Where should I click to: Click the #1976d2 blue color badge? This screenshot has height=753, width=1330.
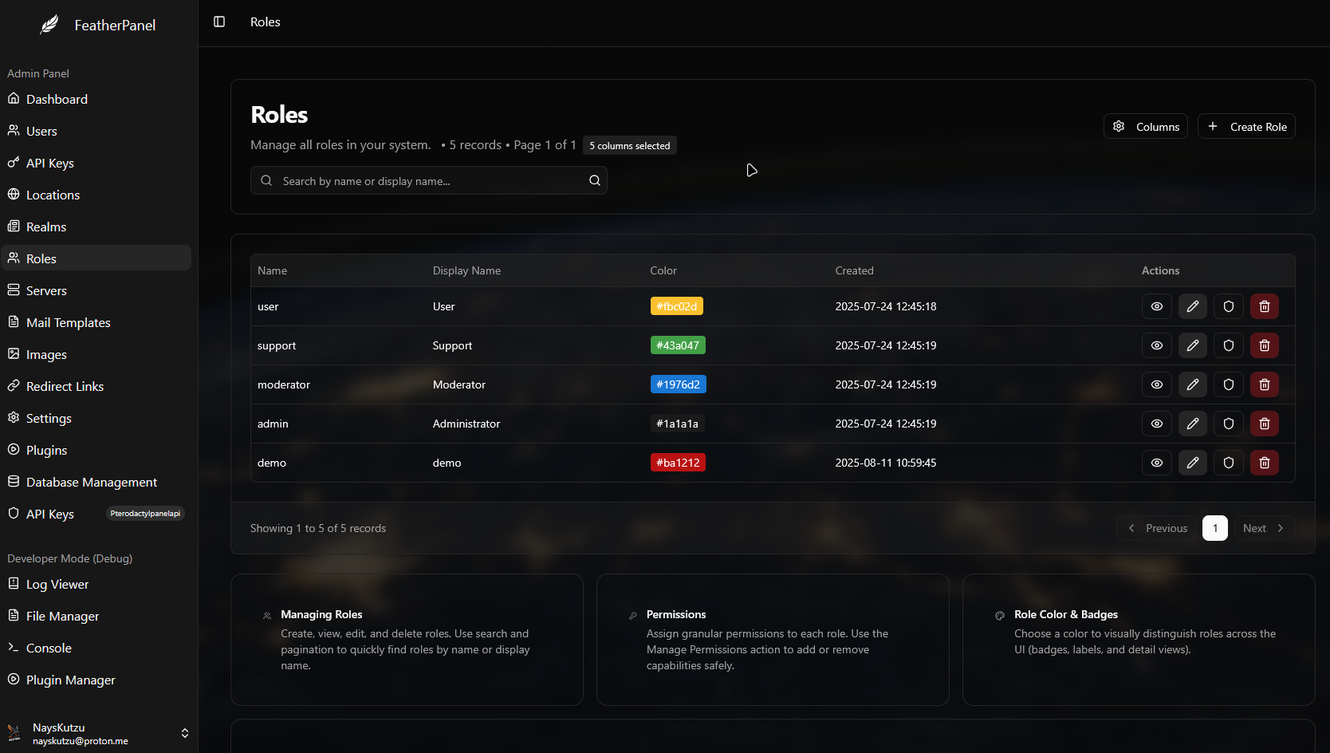[678, 384]
